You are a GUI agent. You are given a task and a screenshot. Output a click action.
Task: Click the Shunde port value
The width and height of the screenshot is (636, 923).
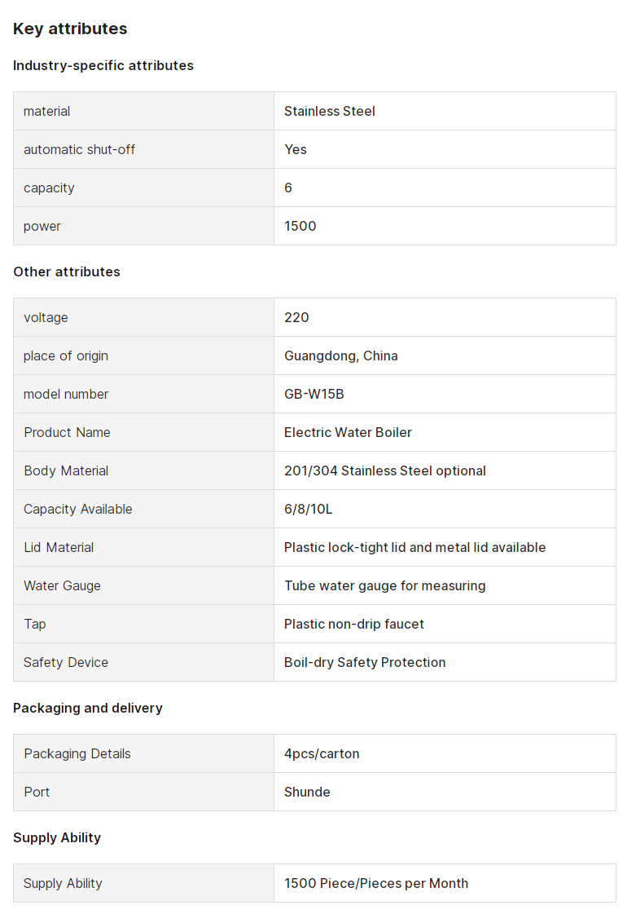coord(307,792)
